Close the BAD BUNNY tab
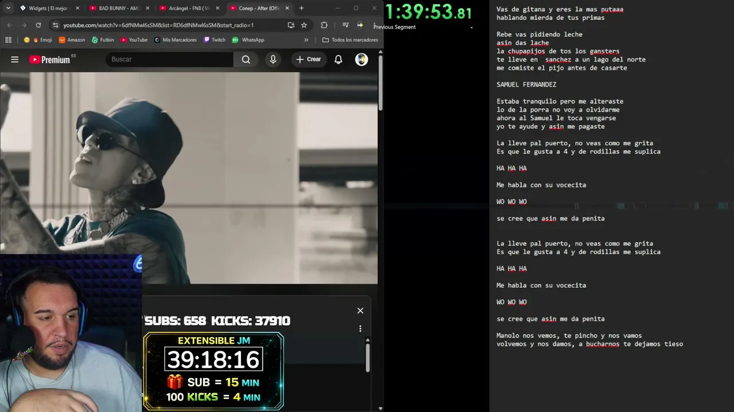The width and height of the screenshot is (734, 412). click(147, 8)
